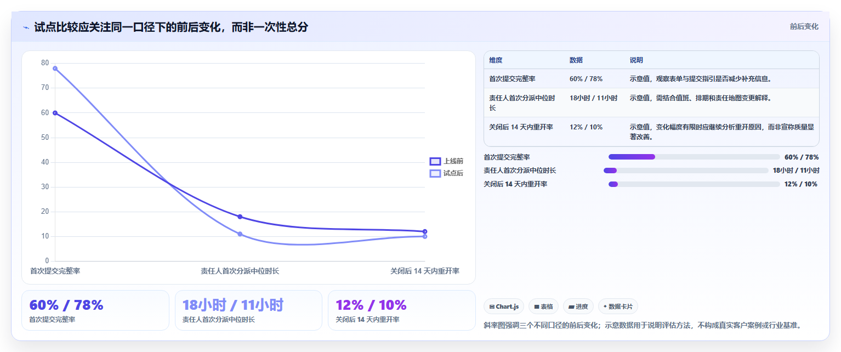Screen dimensions: 841x352
Task: Click the 示意值，变化幅度有限 description cell
Action: click(x=722, y=132)
